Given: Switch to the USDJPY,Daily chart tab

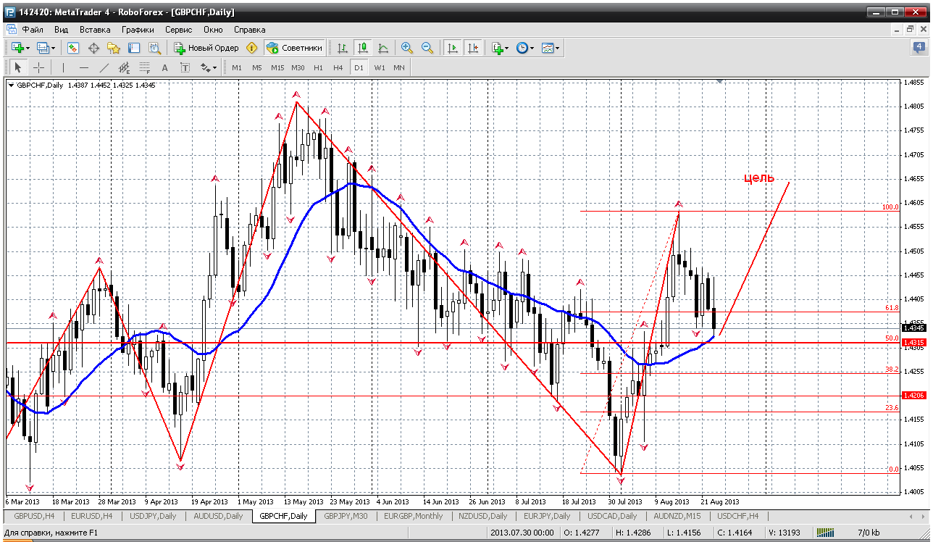Looking at the screenshot, I should 151,516.
